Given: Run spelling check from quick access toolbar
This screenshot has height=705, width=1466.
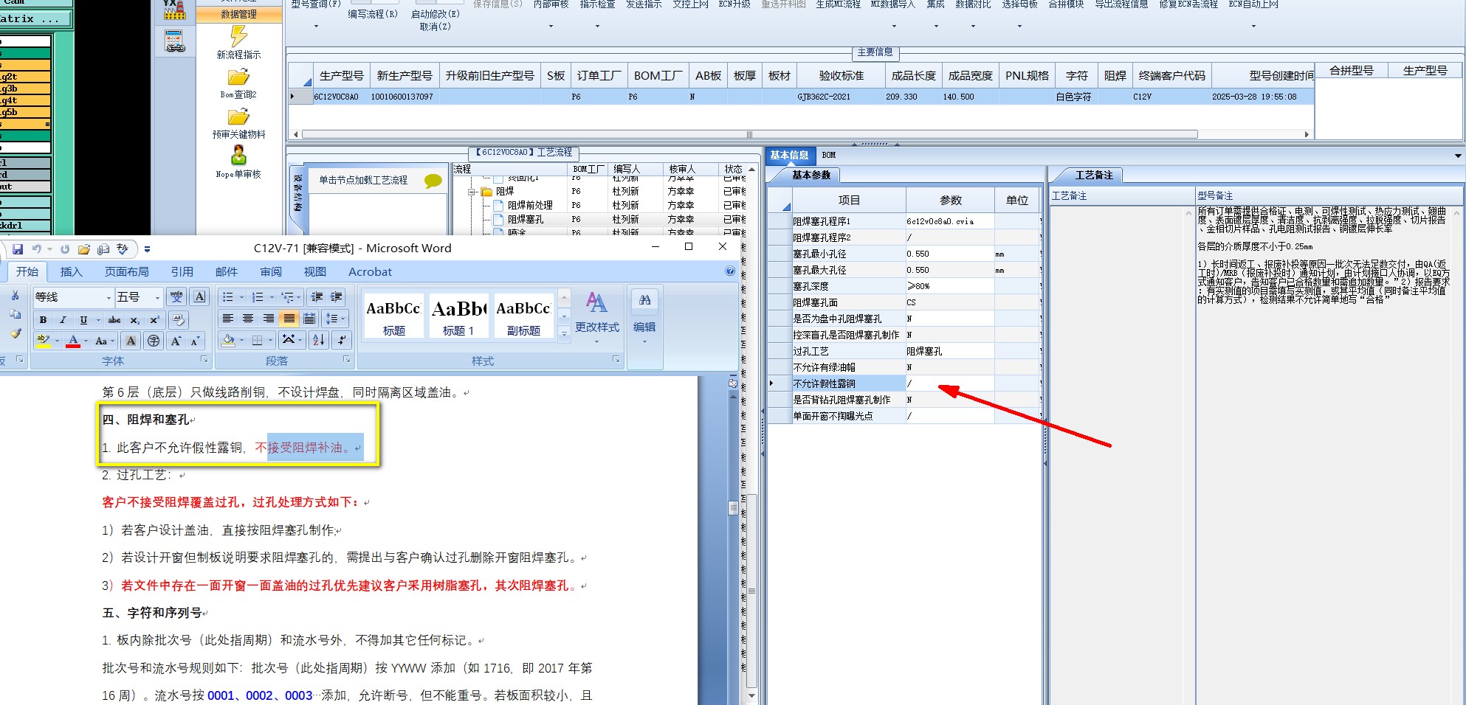Looking at the screenshot, I should pos(123,249).
